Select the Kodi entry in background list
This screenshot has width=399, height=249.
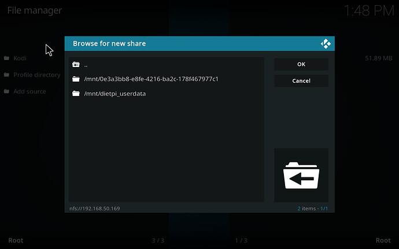[x=20, y=58]
